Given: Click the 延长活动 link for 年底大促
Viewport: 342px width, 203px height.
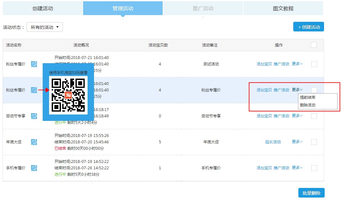Looking at the screenshot, I should coord(273,142).
